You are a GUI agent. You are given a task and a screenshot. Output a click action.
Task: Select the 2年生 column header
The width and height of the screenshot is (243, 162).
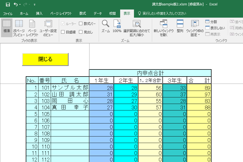tap(126, 80)
